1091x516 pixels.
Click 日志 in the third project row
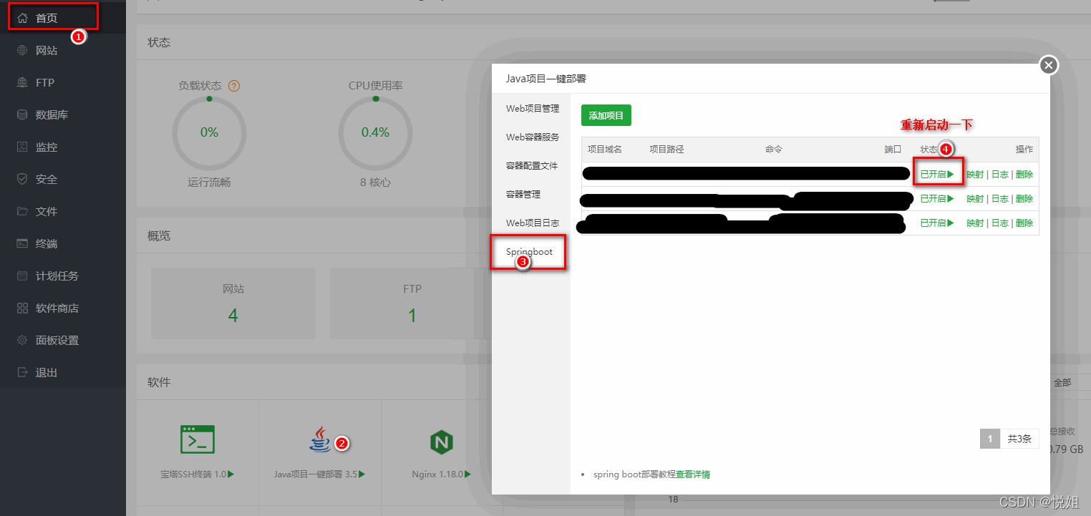999,223
